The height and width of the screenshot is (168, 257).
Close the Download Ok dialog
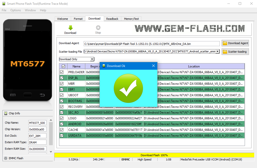point(153,66)
